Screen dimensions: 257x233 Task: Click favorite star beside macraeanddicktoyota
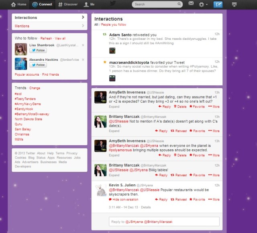click(105, 62)
